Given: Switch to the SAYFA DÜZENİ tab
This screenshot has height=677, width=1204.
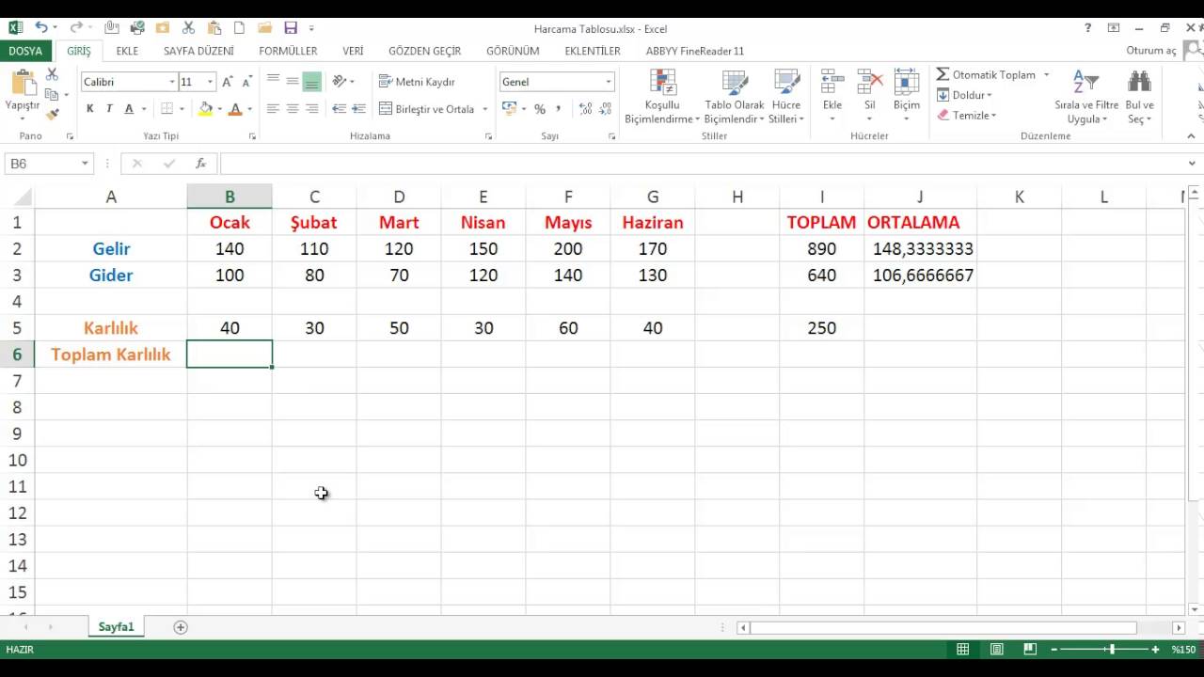Looking at the screenshot, I should pyautogui.click(x=198, y=51).
